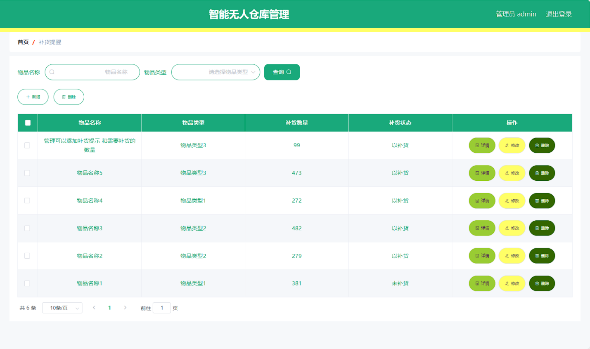Click the 删除 button for 物品名称5 row

(542, 173)
